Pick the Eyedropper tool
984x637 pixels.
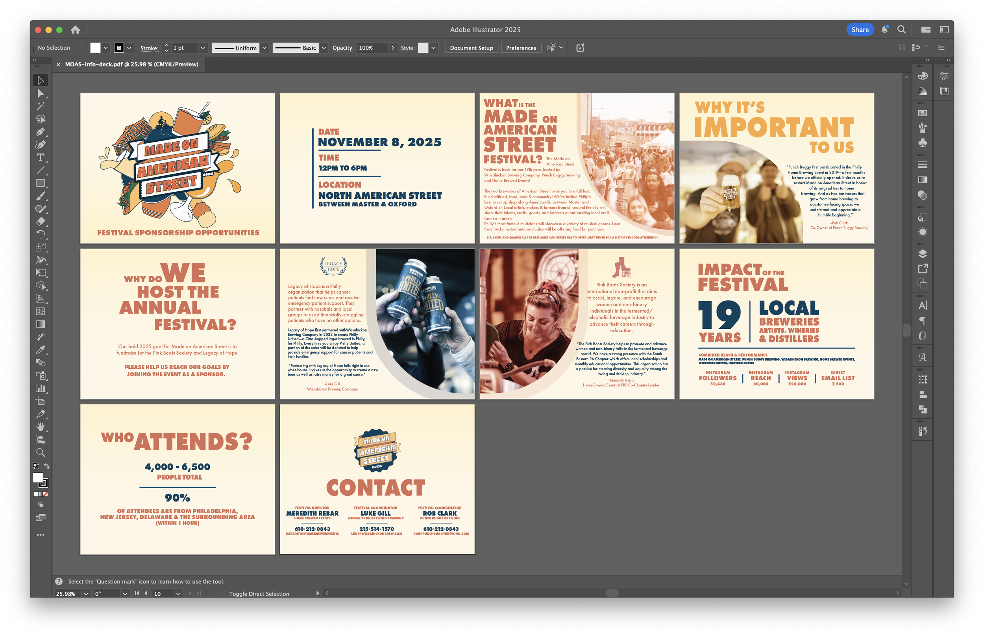pyautogui.click(x=41, y=350)
